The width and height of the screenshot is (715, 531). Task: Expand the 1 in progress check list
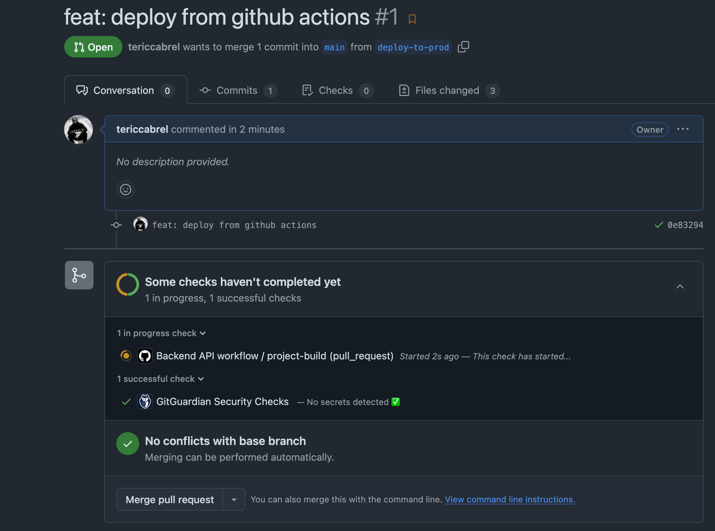161,333
